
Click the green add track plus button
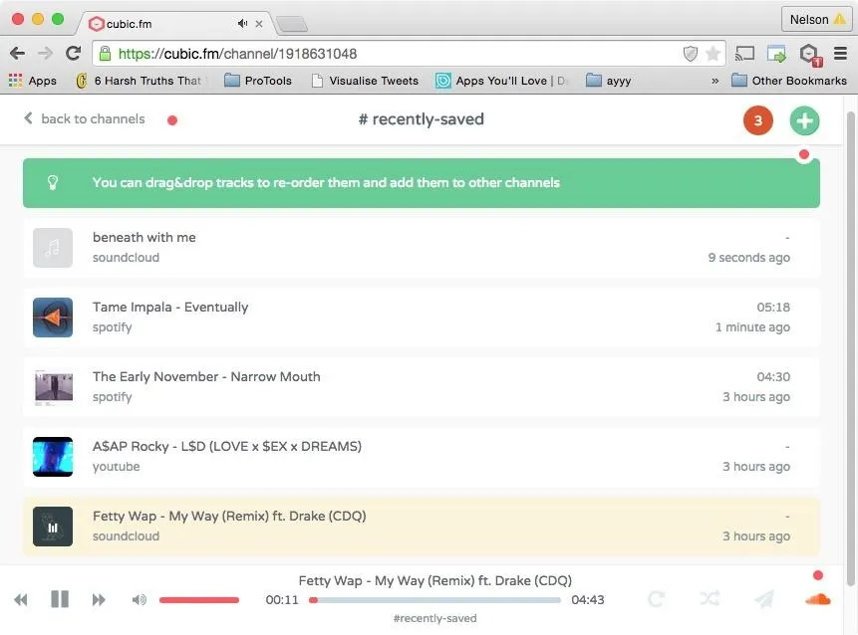804,120
